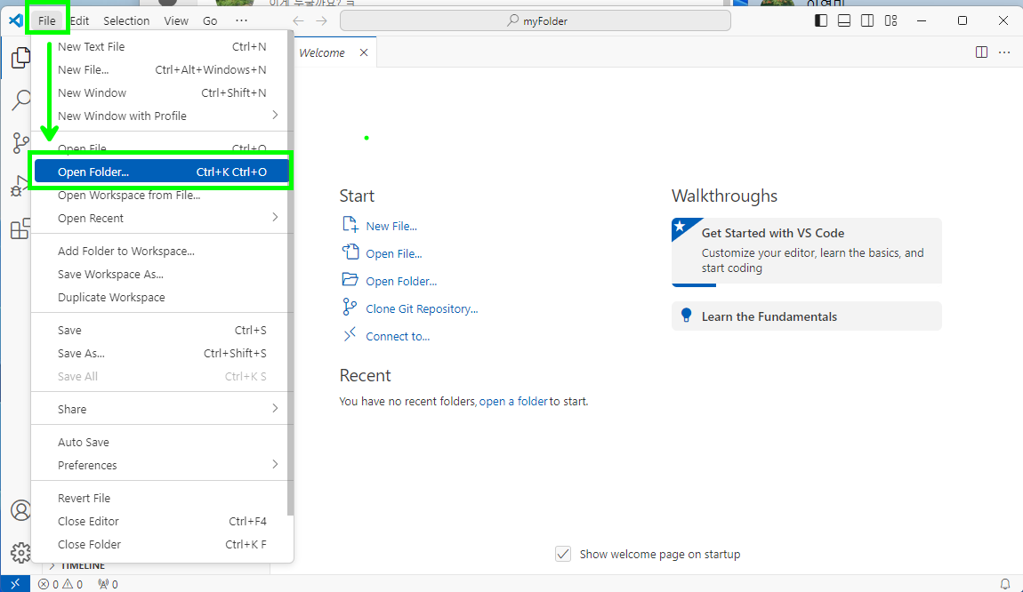
Task: Open the Search view in activity bar
Action: tap(20, 100)
